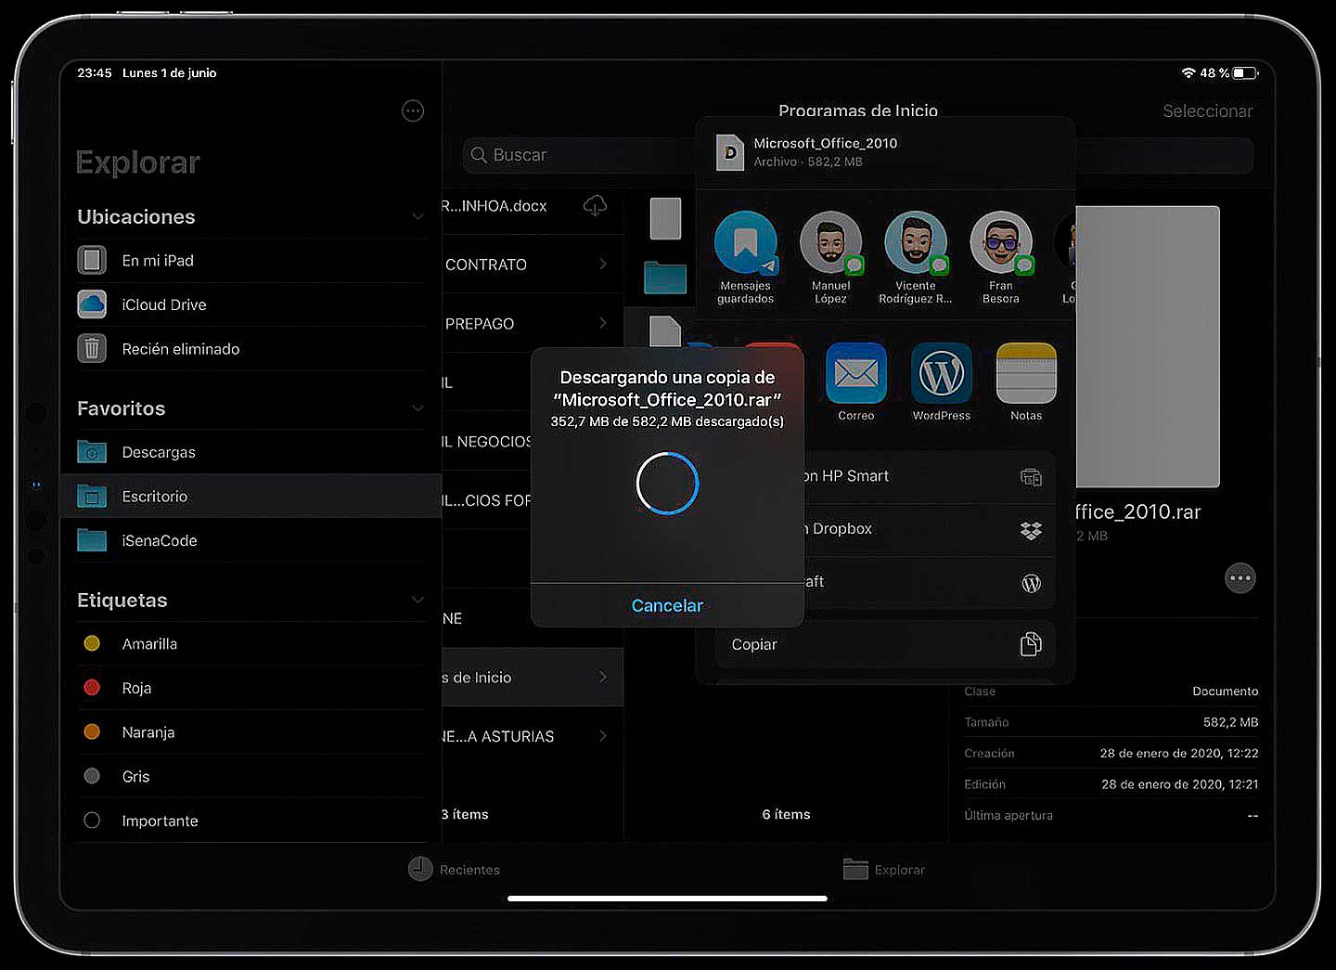Switch to the Explorar tab
This screenshot has height=970, width=1336.
coord(884,869)
